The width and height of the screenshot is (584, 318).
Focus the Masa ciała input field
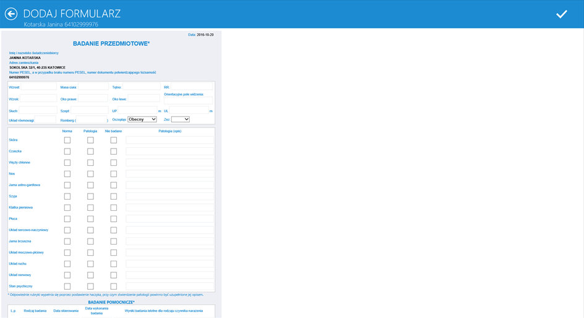tap(93, 88)
